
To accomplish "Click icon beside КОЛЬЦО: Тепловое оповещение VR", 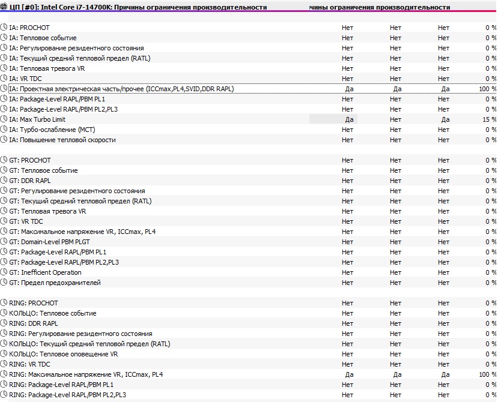I will (4, 353).
